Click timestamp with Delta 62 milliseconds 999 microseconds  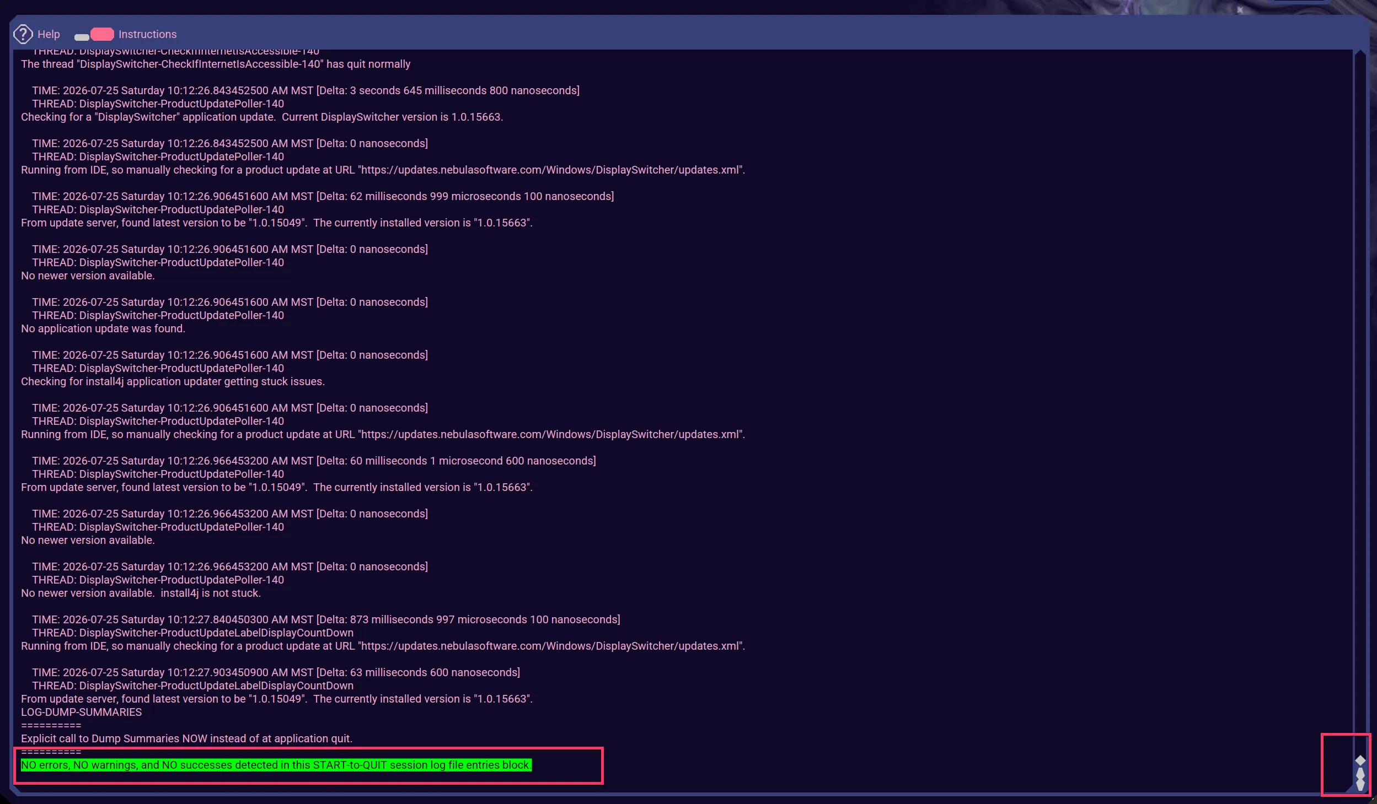(323, 196)
